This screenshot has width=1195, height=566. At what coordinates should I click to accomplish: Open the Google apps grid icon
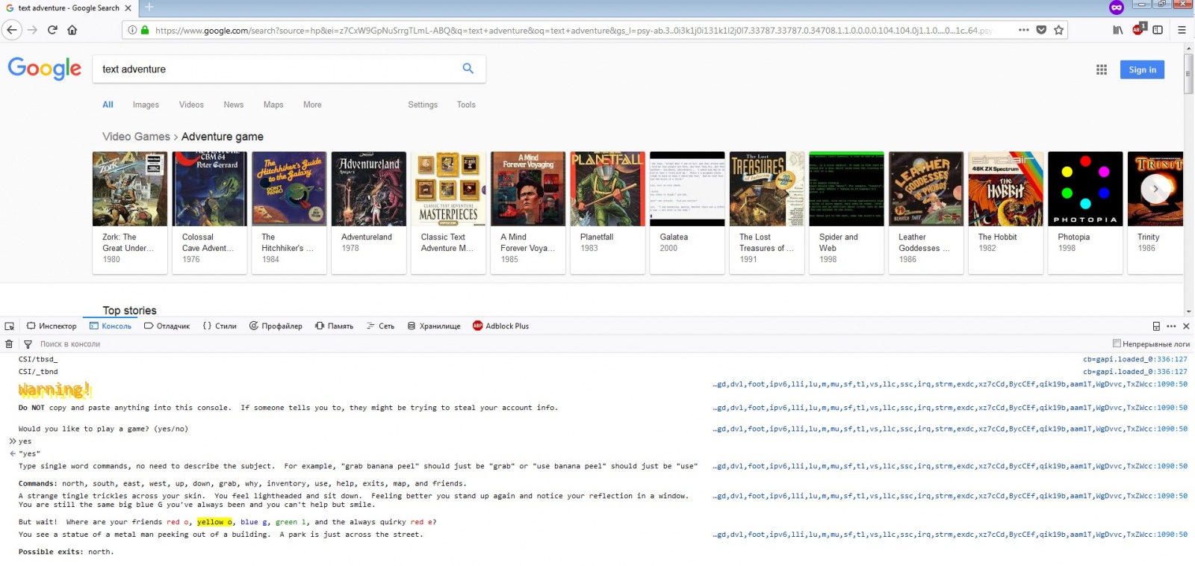1102,69
